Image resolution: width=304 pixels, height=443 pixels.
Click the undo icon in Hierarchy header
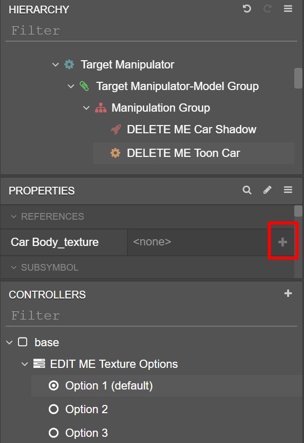click(247, 9)
